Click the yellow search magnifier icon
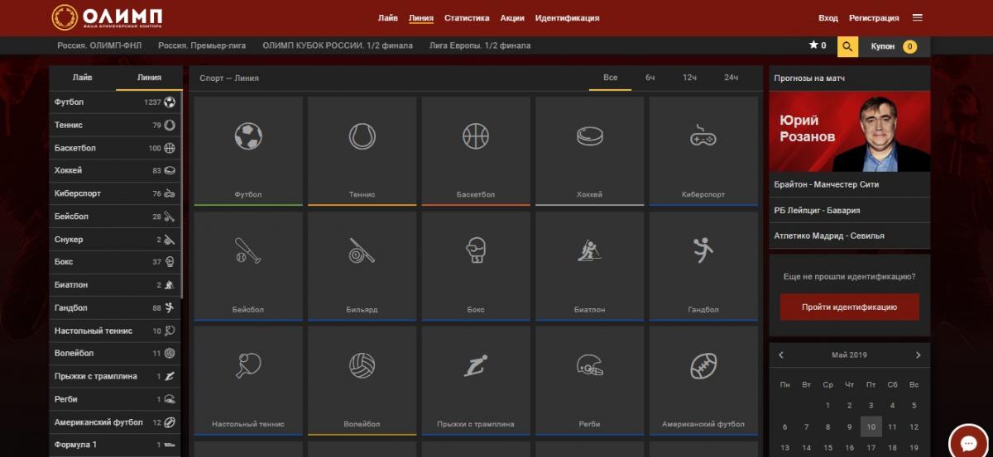This screenshot has height=457, width=993. (847, 46)
